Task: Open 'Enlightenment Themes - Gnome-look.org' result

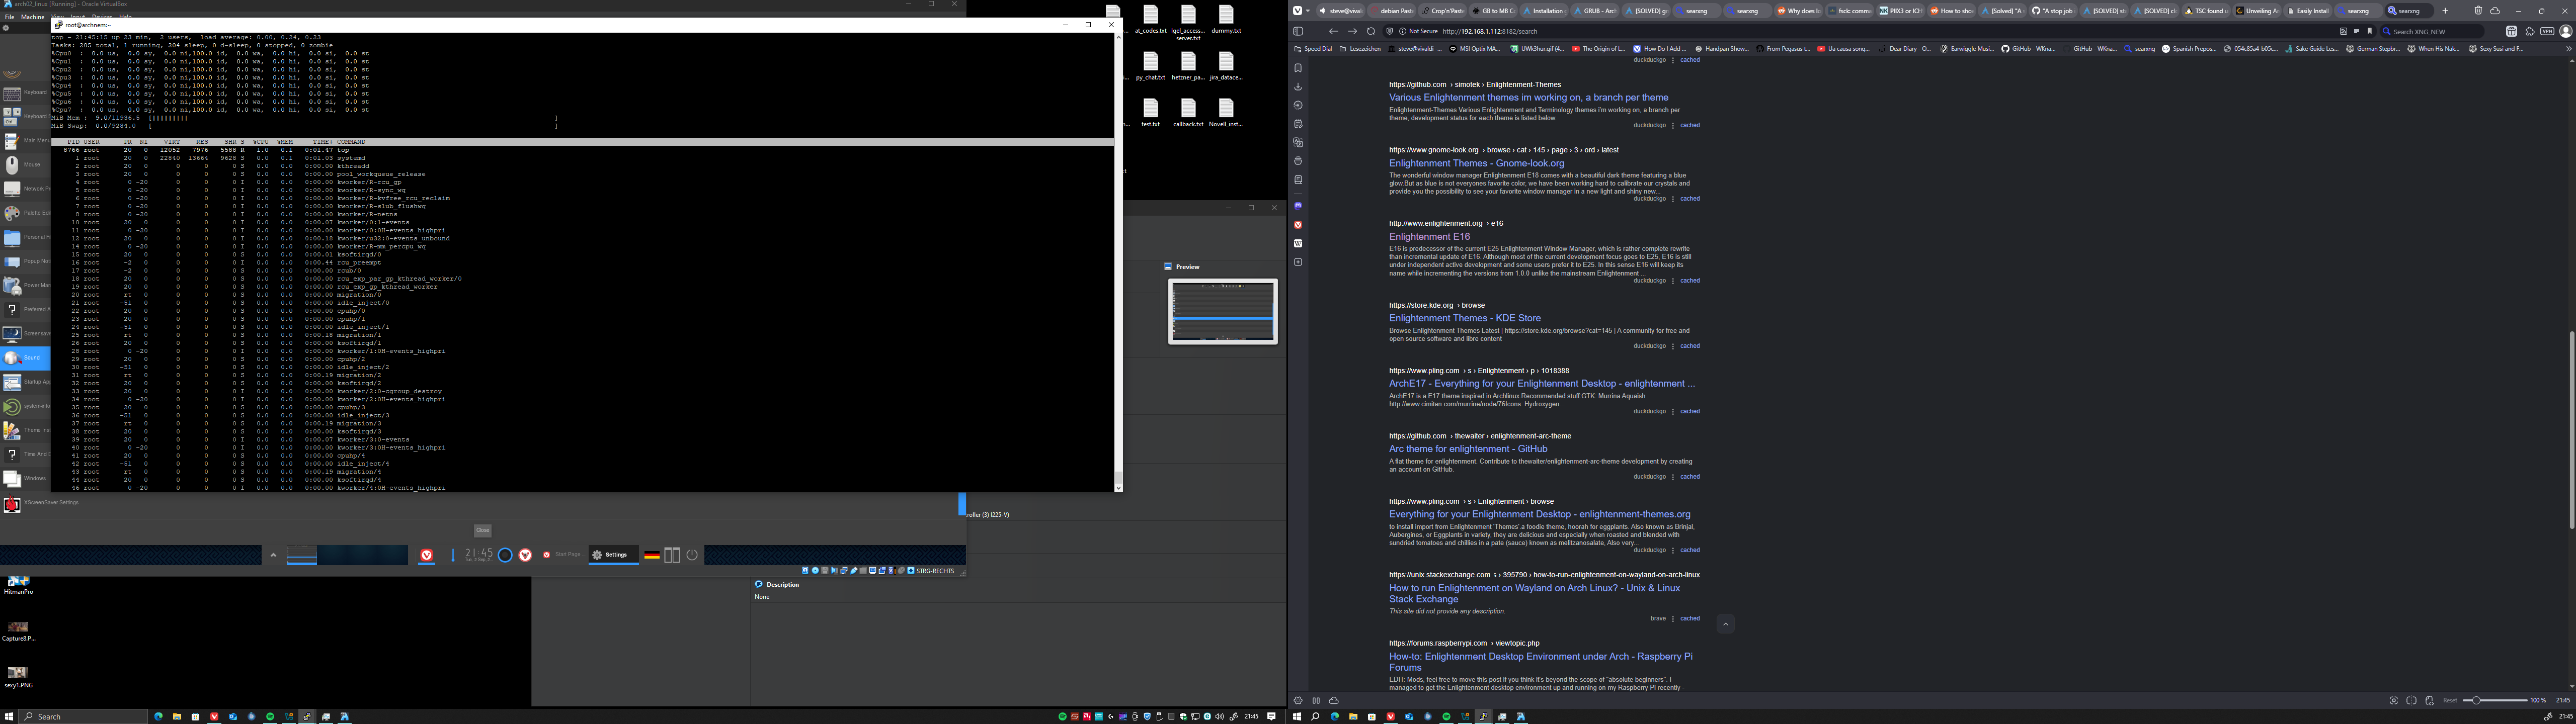Action: coord(1476,163)
